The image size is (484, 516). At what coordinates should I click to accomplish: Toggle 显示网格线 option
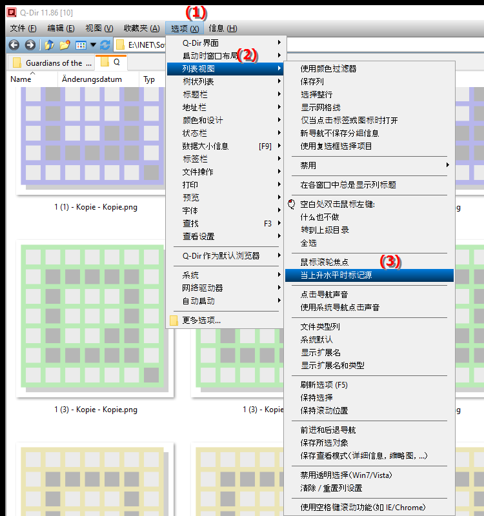pyautogui.click(x=369, y=107)
